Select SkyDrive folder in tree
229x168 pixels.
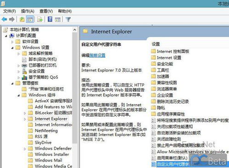[40, 142]
